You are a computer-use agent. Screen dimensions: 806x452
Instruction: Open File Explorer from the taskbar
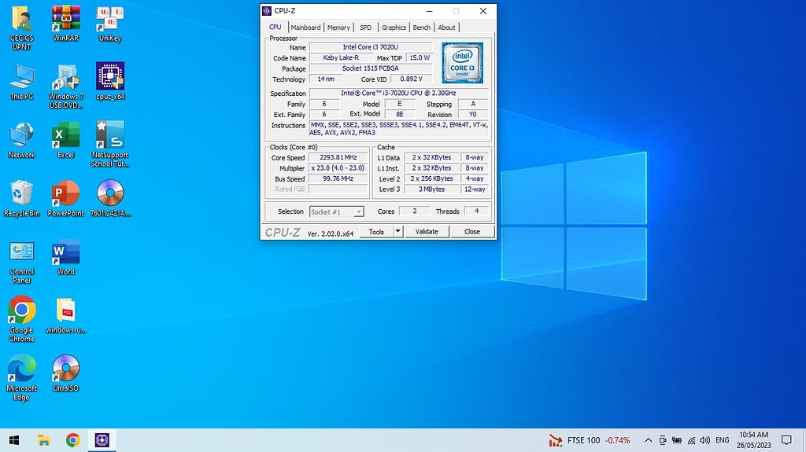44,440
